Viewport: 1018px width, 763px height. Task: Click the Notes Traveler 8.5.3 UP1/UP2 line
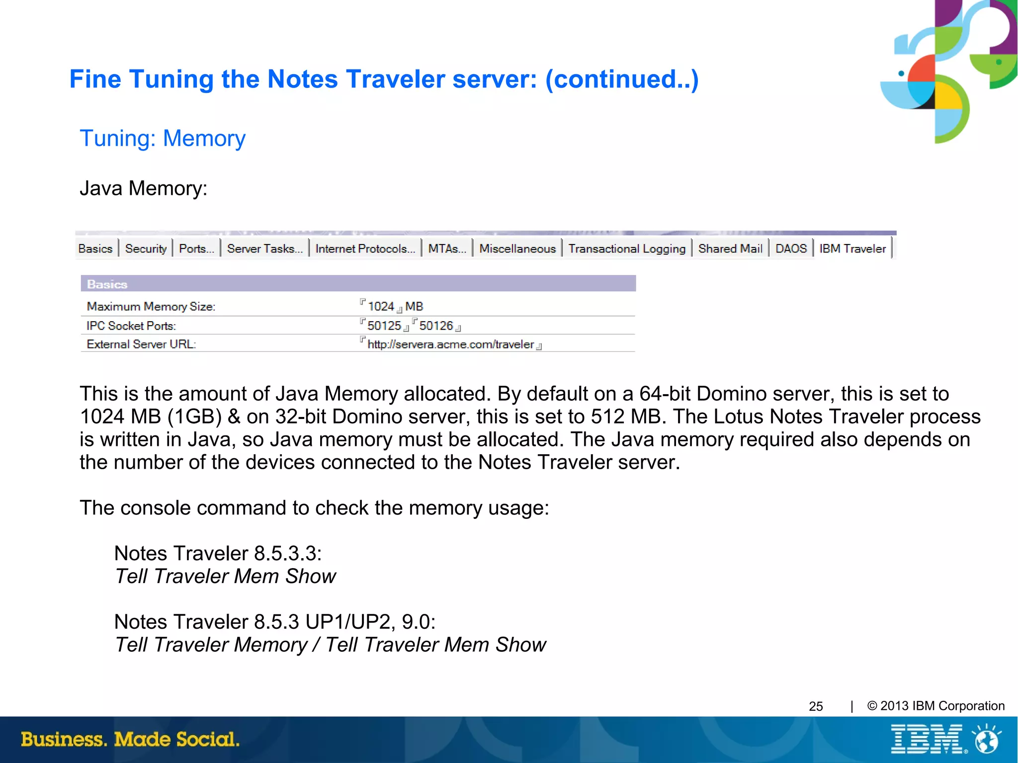pos(275,622)
